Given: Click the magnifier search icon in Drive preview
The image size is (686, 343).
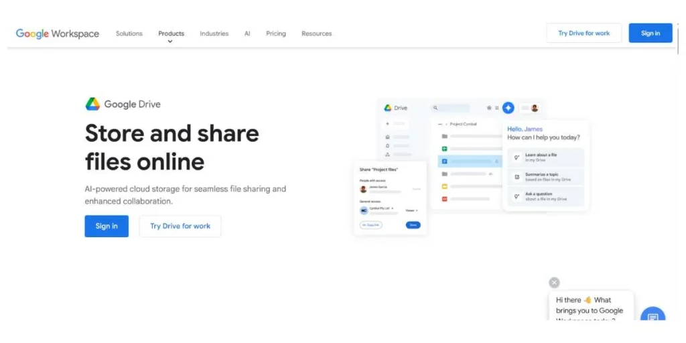Looking at the screenshot, I should (x=435, y=108).
